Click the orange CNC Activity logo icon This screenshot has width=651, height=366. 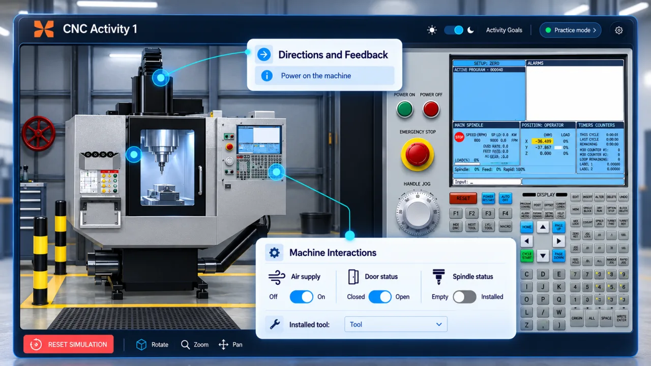click(x=44, y=29)
